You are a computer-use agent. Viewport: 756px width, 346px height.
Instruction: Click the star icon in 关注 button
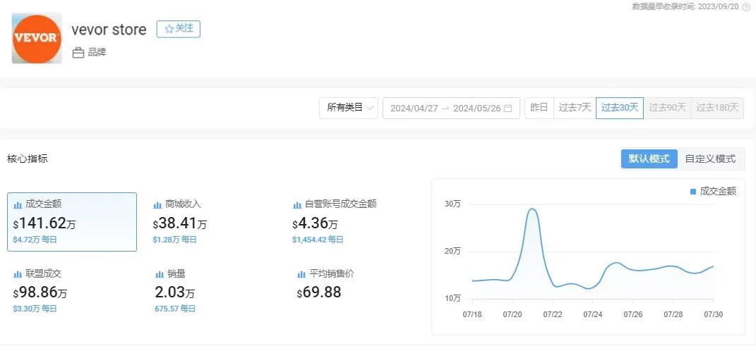pos(169,29)
